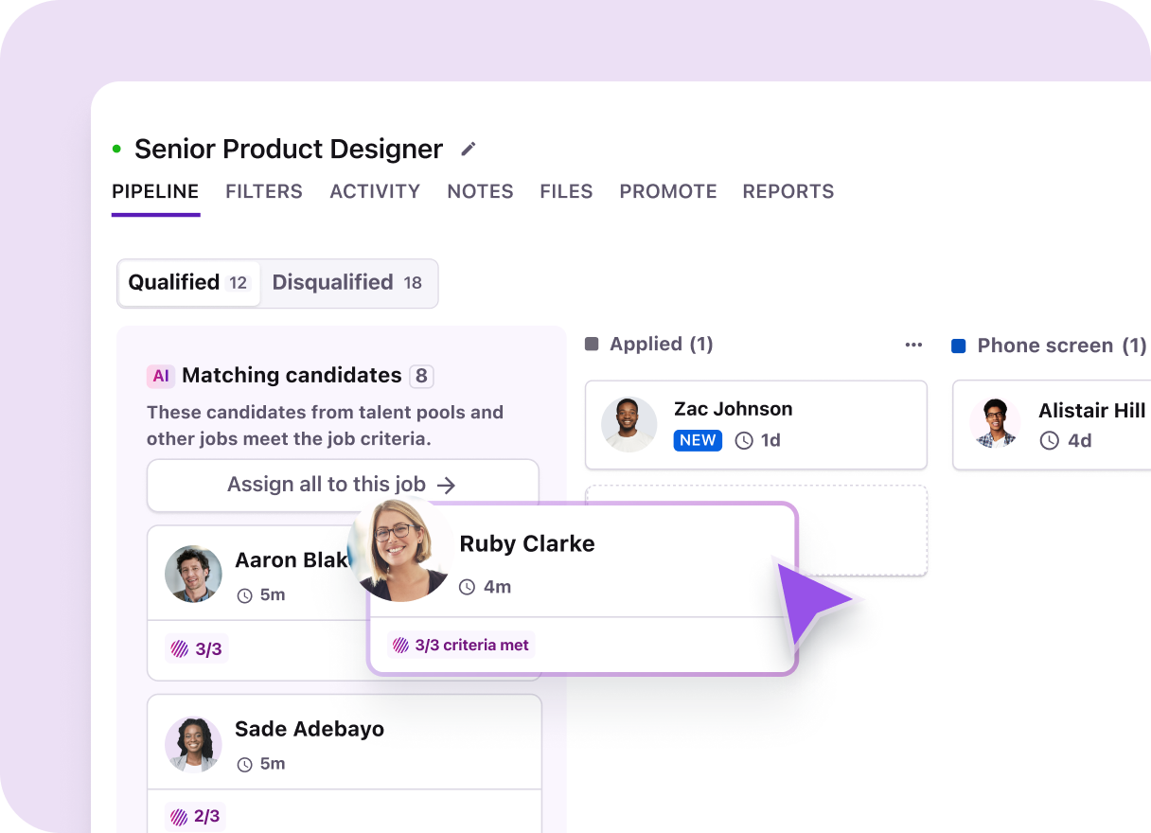This screenshot has height=833, width=1151.
Task: Open Ruby Clarke's candidate name
Action: (x=527, y=544)
